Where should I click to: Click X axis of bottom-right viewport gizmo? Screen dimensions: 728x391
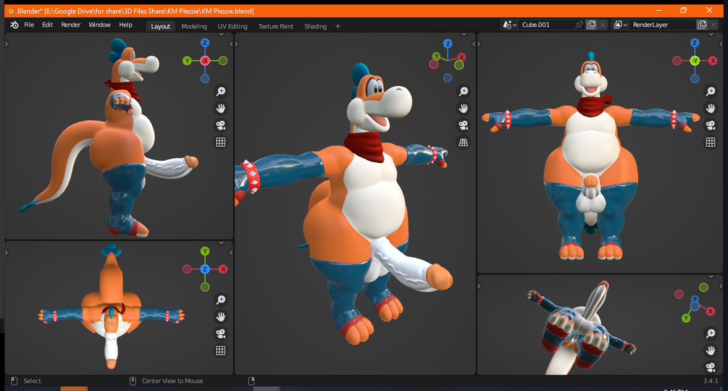coord(711,311)
